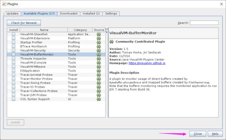226x140 pixels.
Task: Check the OQL Syntax Support checkbox
Action: (13, 99)
